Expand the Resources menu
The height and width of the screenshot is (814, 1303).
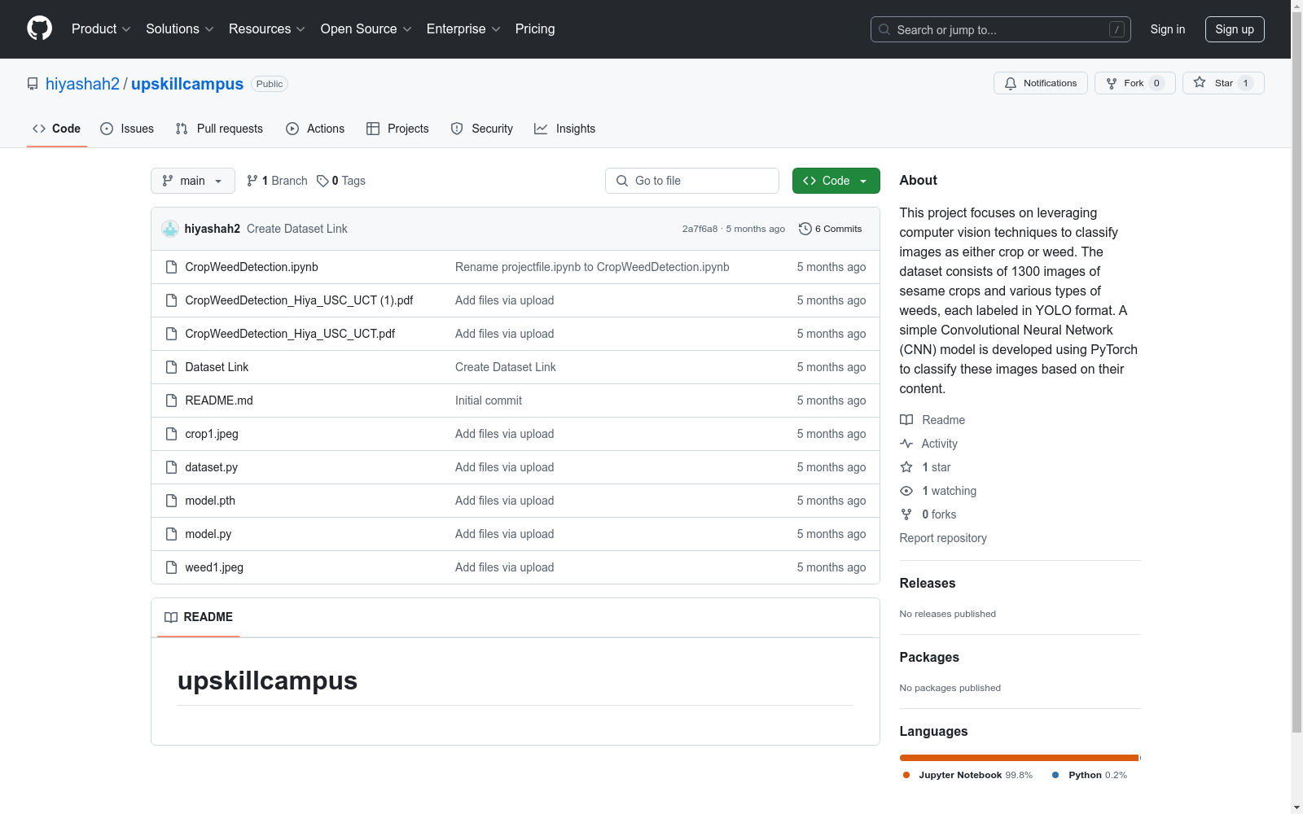pyautogui.click(x=267, y=28)
